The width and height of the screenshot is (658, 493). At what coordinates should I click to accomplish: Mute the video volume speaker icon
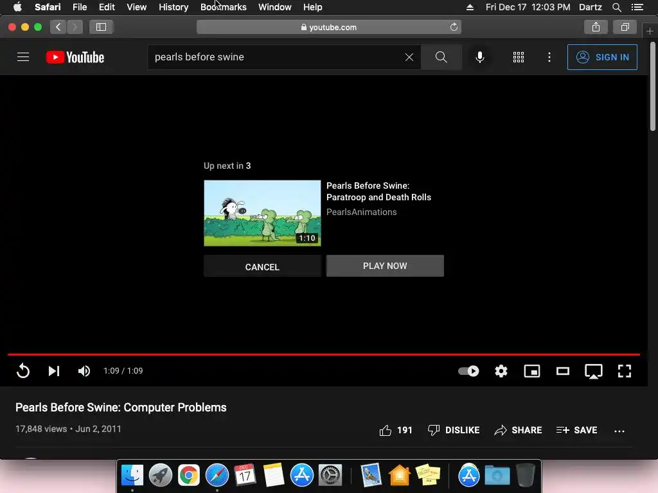point(84,371)
